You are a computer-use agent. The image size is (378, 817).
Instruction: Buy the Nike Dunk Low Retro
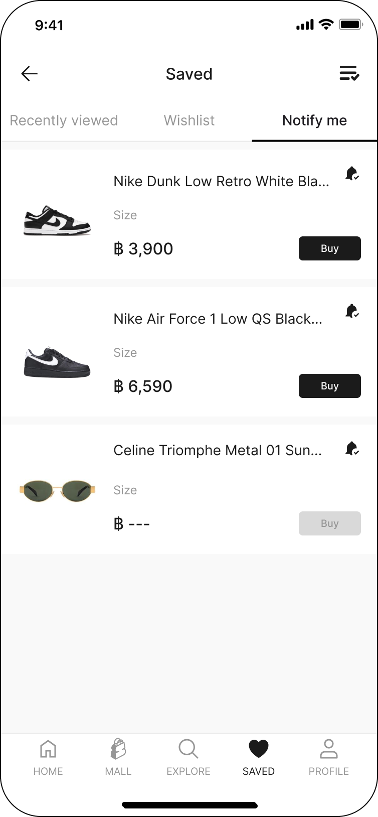point(329,248)
